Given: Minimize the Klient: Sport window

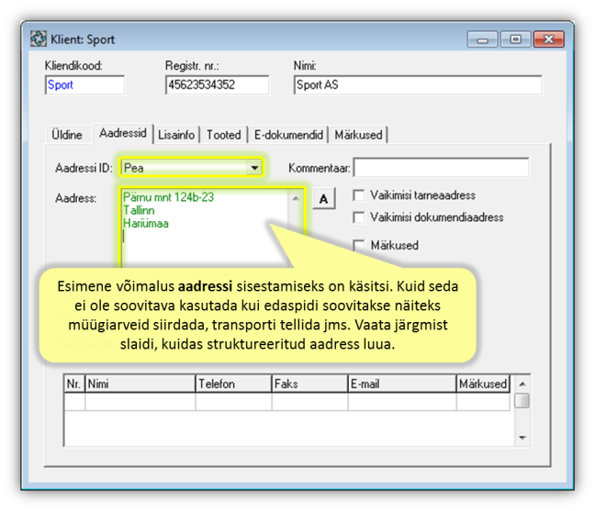Looking at the screenshot, I should 482,39.
